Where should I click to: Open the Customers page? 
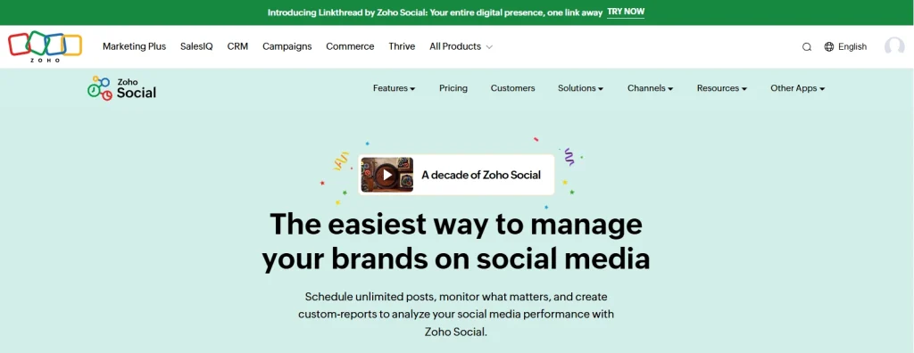click(x=512, y=88)
